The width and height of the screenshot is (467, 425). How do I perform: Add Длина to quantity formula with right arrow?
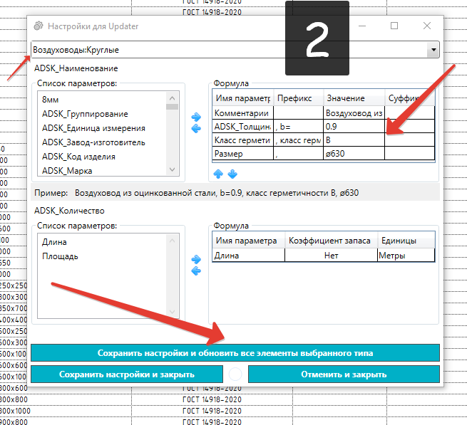point(196,259)
